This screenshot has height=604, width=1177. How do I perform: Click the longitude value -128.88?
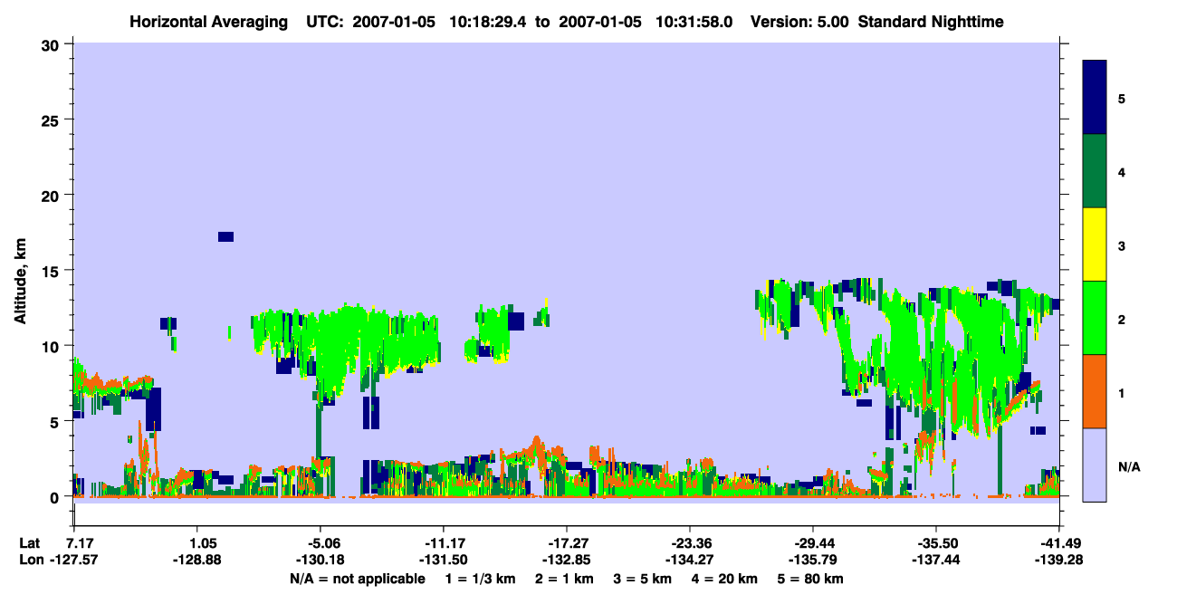click(x=198, y=561)
